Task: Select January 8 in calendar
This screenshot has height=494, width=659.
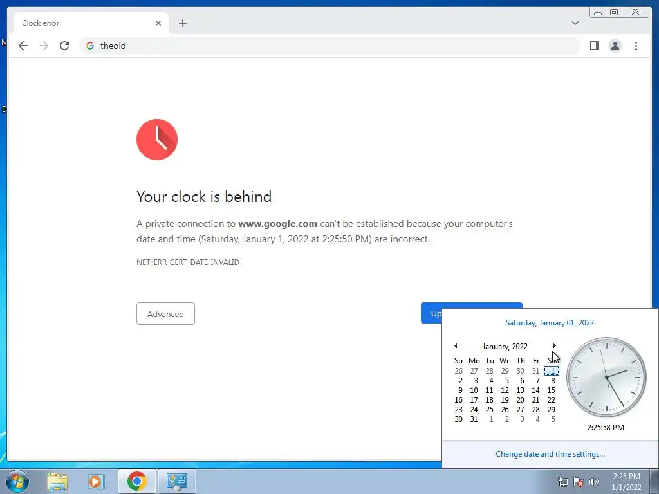Action: 553,381
